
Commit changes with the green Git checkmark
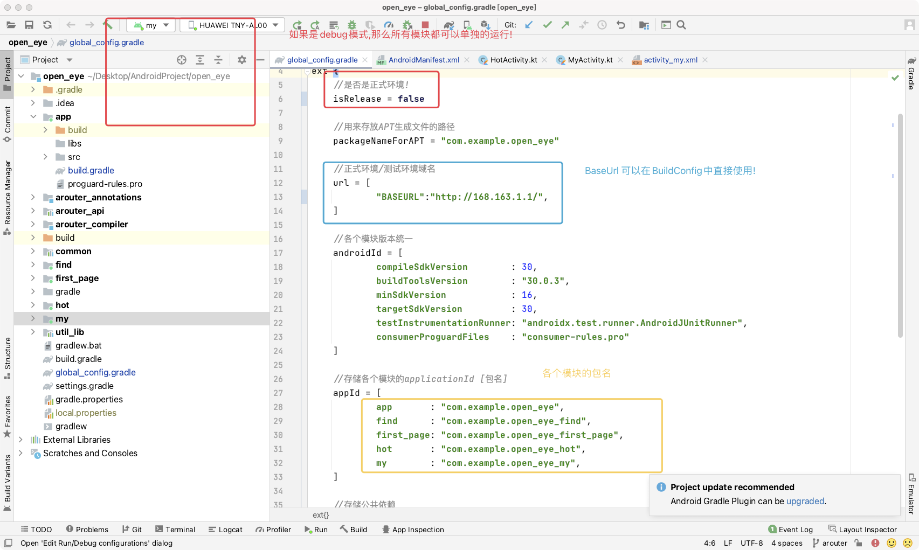[547, 25]
